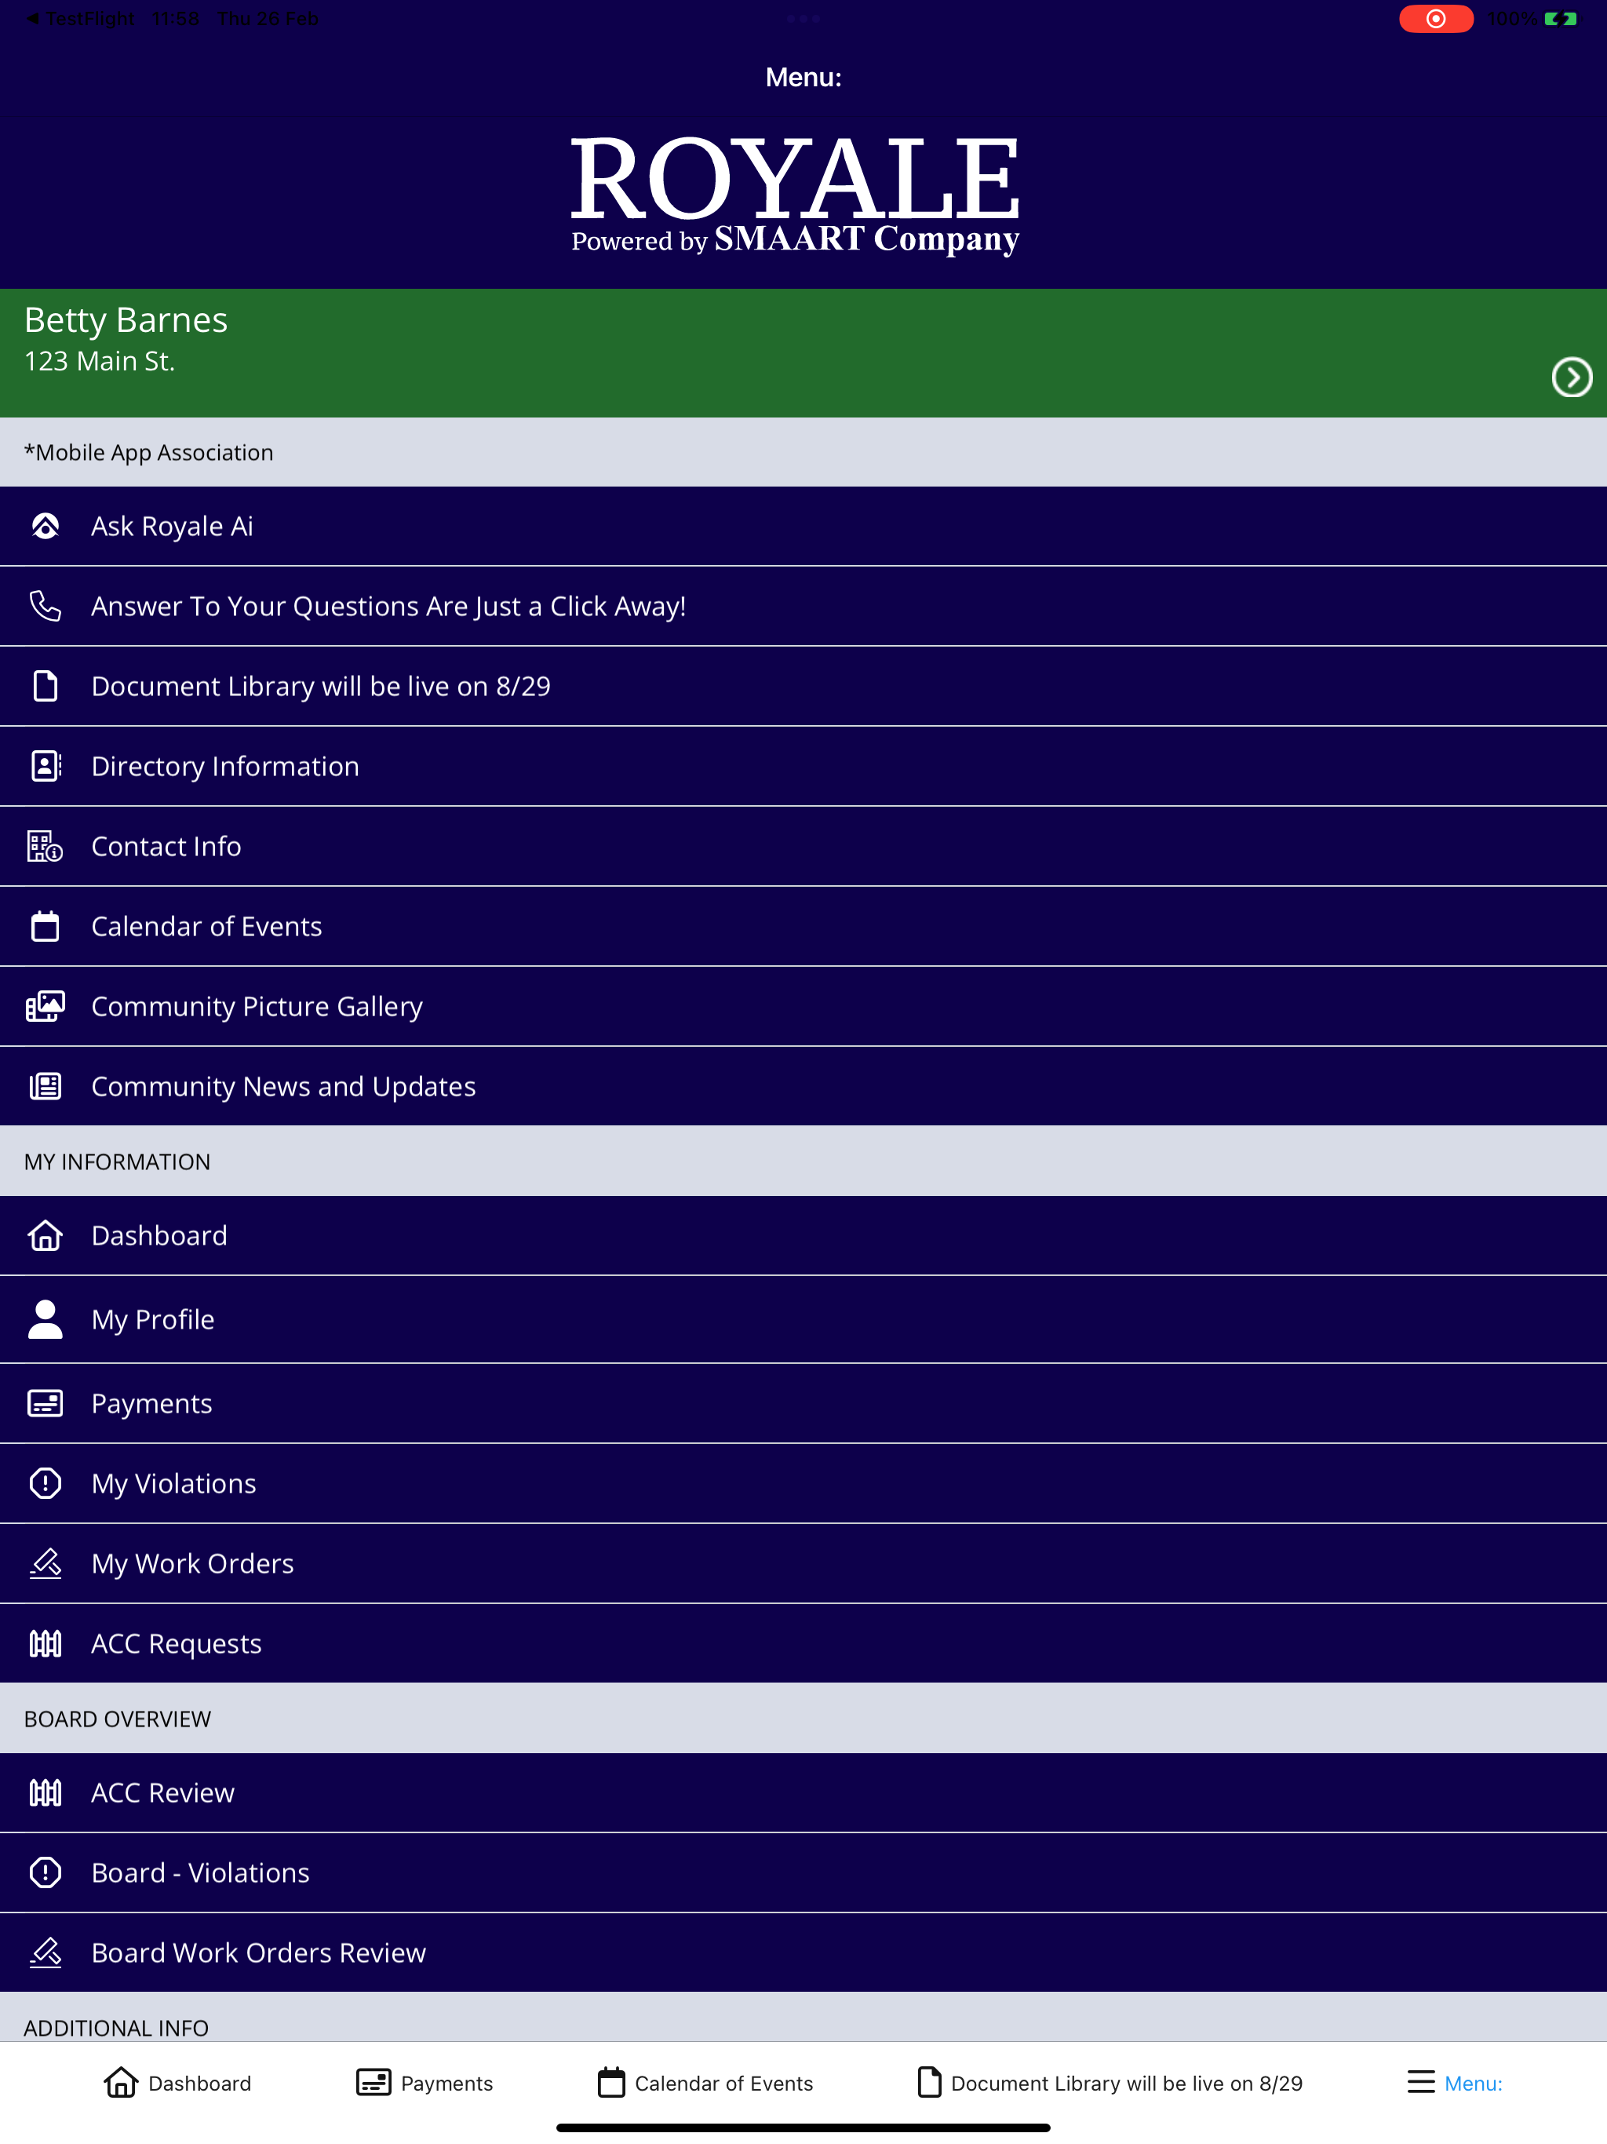
Task: Tap the home indicator bar at screen bottom
Action: pos(803,2128)
